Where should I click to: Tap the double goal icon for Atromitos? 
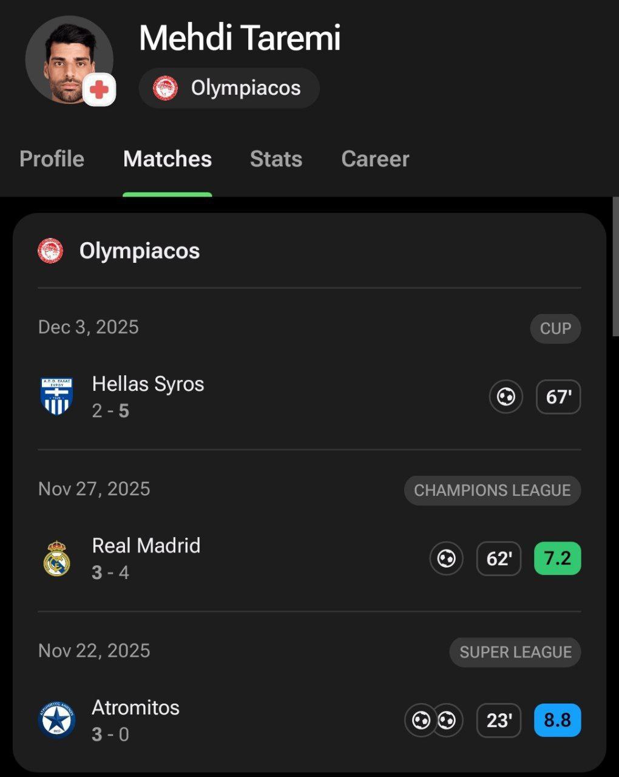click(434, 721)
